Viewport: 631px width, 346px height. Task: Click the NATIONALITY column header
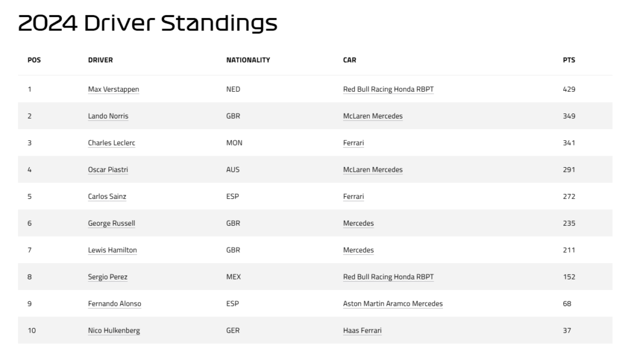coord(248,60)
